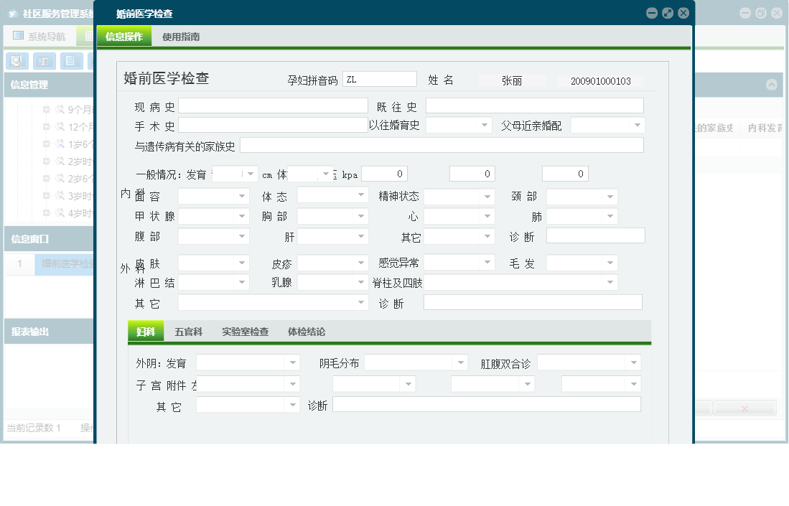Image resolution: width=789 pixels, height=506 pixels.
Task: Open the 肛腹双合诊 dropdown
Action: tap(633, 363)
